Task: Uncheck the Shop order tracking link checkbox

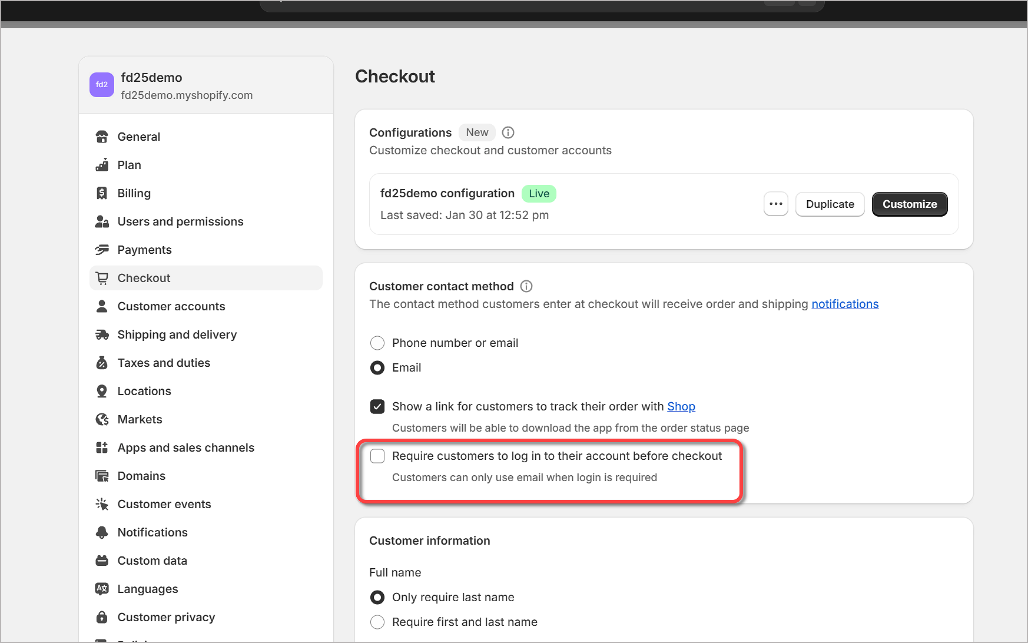Action: [x=377, y=406]
